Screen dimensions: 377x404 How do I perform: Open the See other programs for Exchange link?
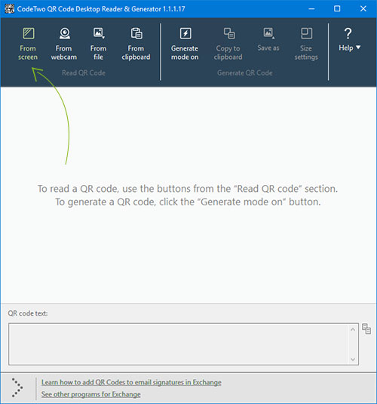click(x=90, y=394)
